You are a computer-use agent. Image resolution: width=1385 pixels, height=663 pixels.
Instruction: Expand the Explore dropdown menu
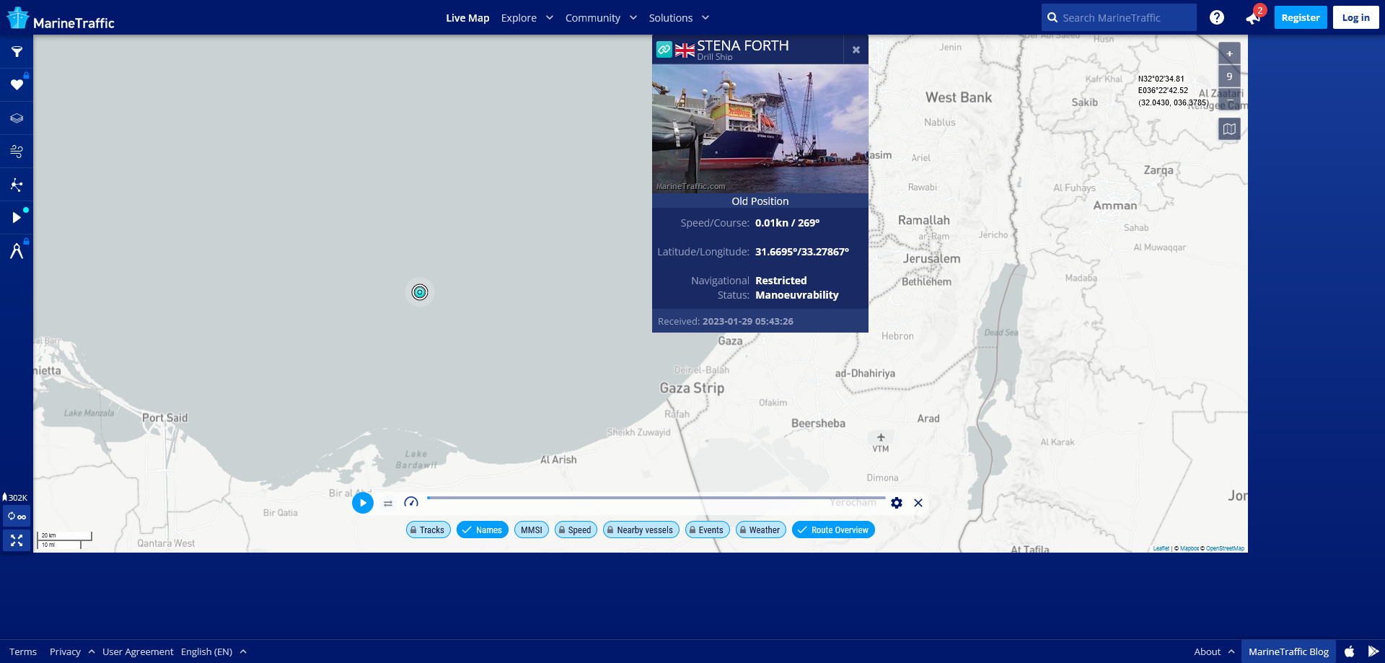tap(527, 18)
